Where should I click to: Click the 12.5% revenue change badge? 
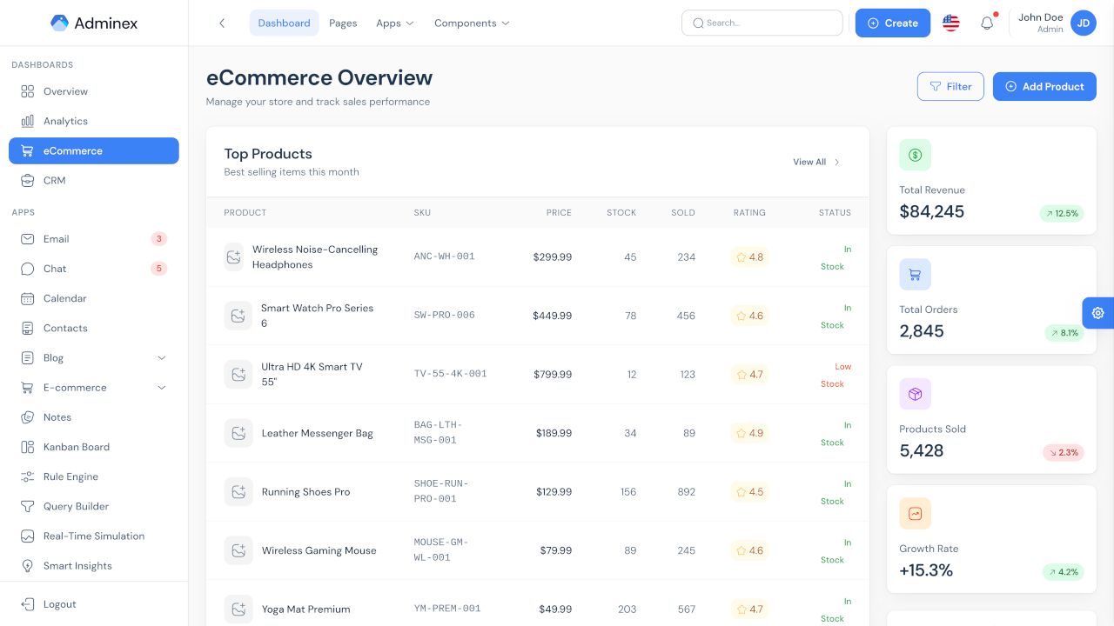1062,213
